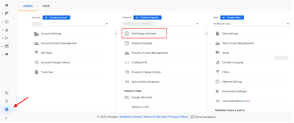This screenshot has height=123, width=294.
Task: Click the arrow between Account and Property columns
Action: (116, 34)
